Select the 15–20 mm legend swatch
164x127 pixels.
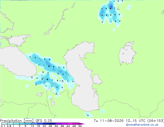40,124
